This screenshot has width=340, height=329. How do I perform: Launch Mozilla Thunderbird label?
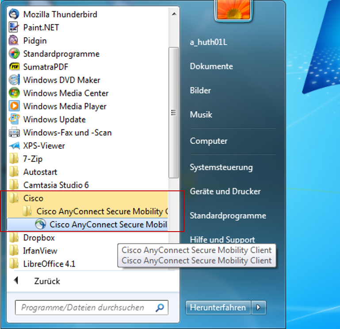coord(60,14)
